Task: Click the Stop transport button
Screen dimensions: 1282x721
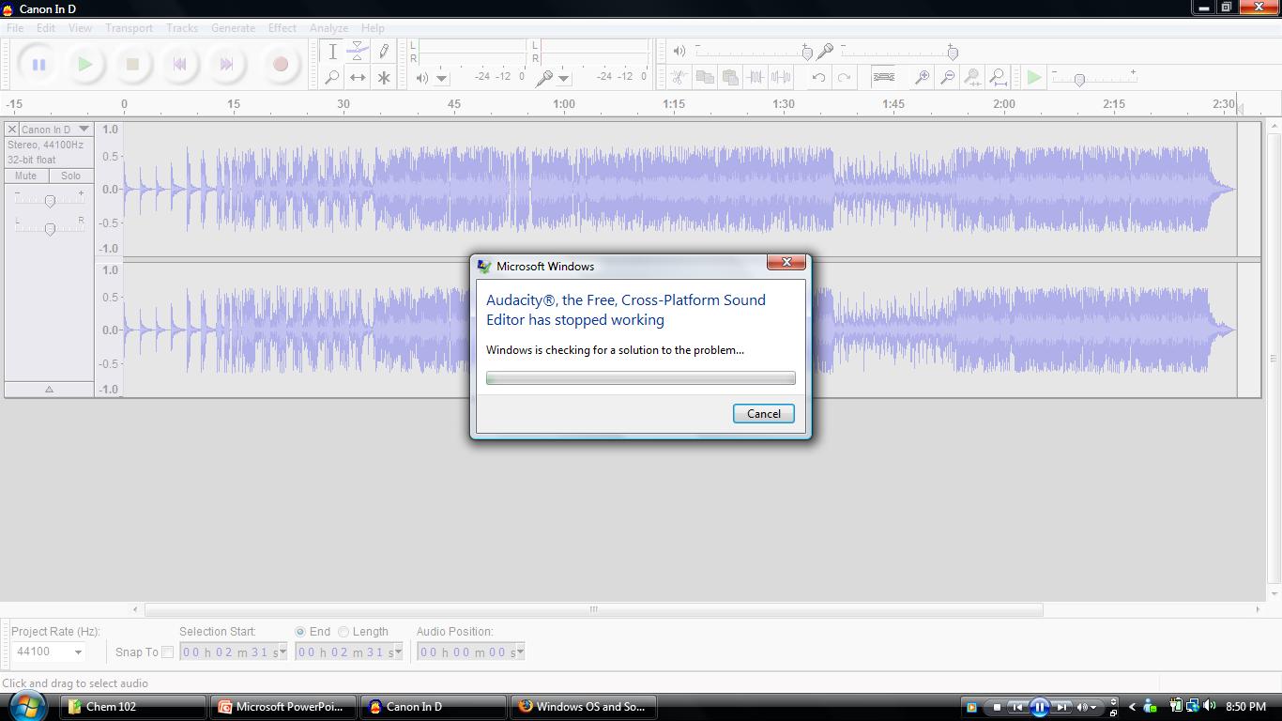Action: pyautogui.click(x=132, y=65)
